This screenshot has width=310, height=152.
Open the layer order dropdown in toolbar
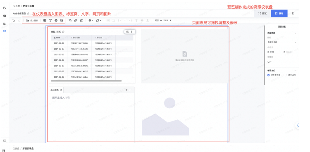[x=91, y=20]
